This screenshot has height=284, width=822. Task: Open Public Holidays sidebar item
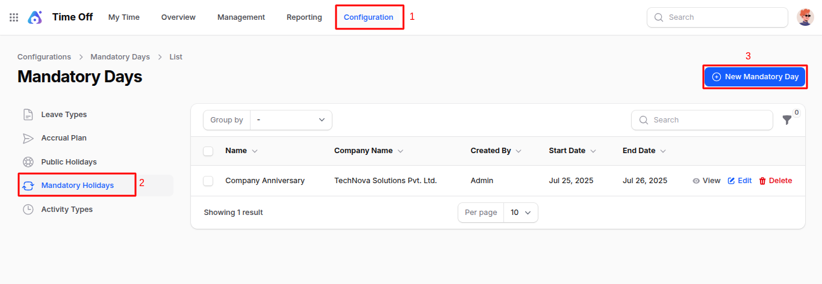[69, 162]
